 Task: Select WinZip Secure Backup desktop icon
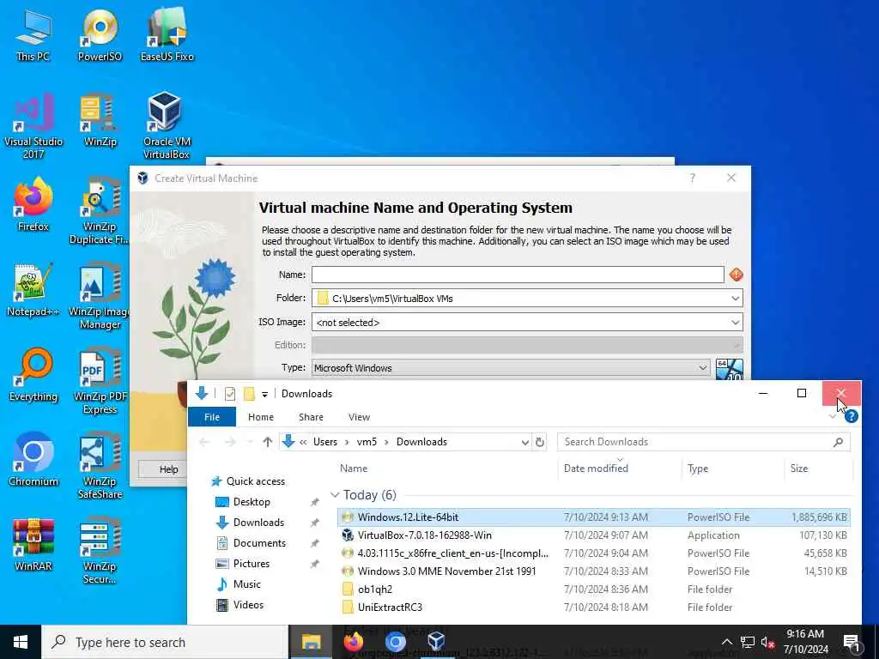100,552
